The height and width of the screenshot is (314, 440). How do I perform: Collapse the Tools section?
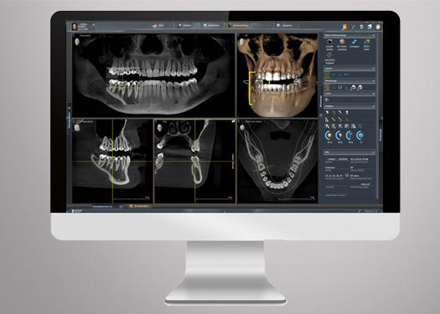point(373,93)
